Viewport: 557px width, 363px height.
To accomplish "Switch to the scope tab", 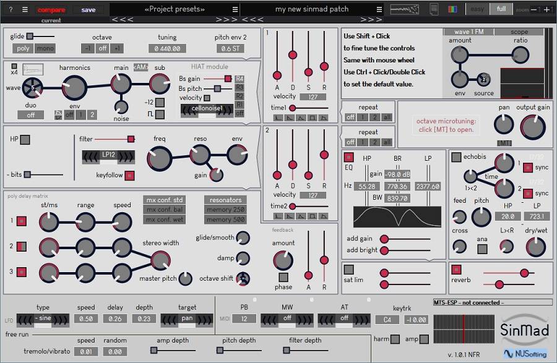I will click(x=519, y=32).
